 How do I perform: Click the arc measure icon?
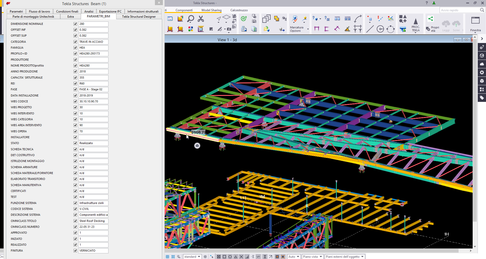click(x=358, y=19)
